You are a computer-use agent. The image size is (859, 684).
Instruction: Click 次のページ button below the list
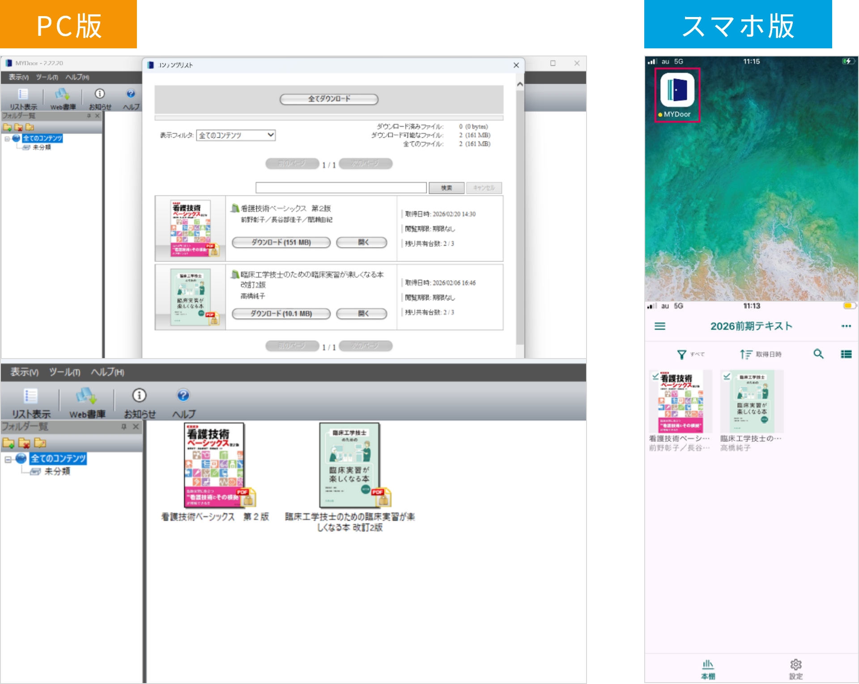click(366, 346)
